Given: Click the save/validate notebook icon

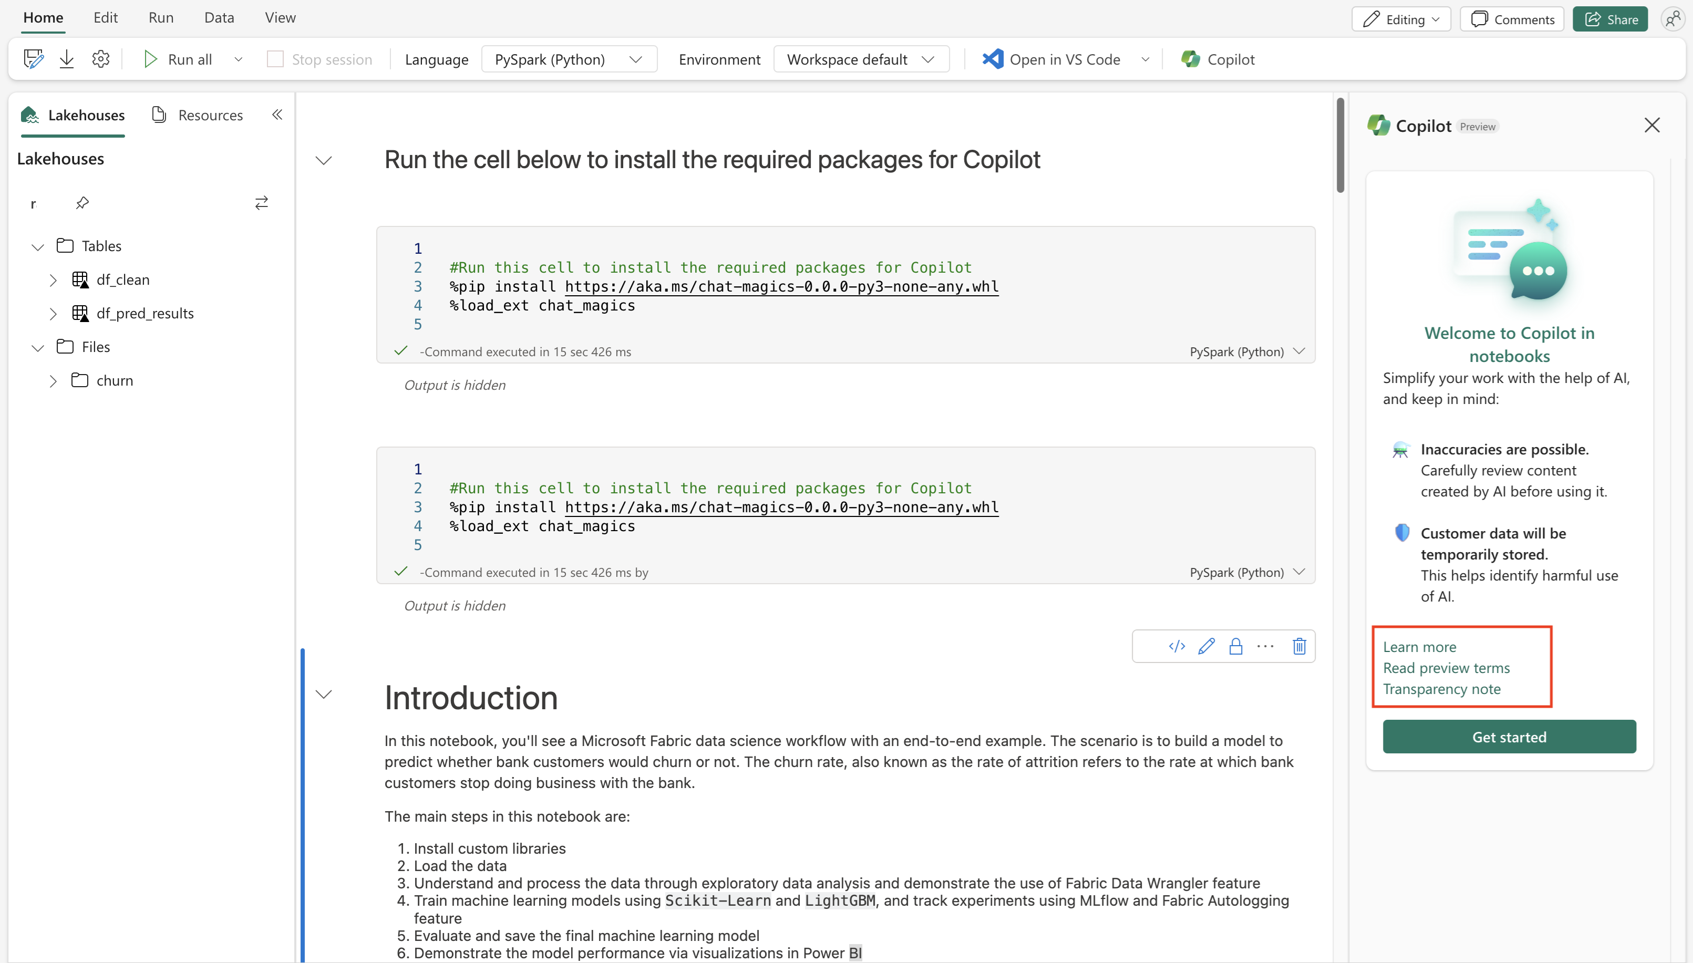Looking at the screenshot, I should pos(33,59).
